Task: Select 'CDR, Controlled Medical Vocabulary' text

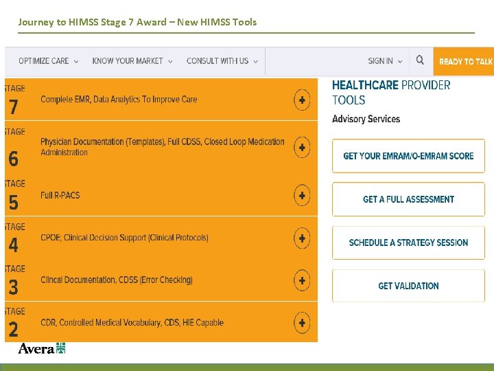Action: (x=101, y=322)
